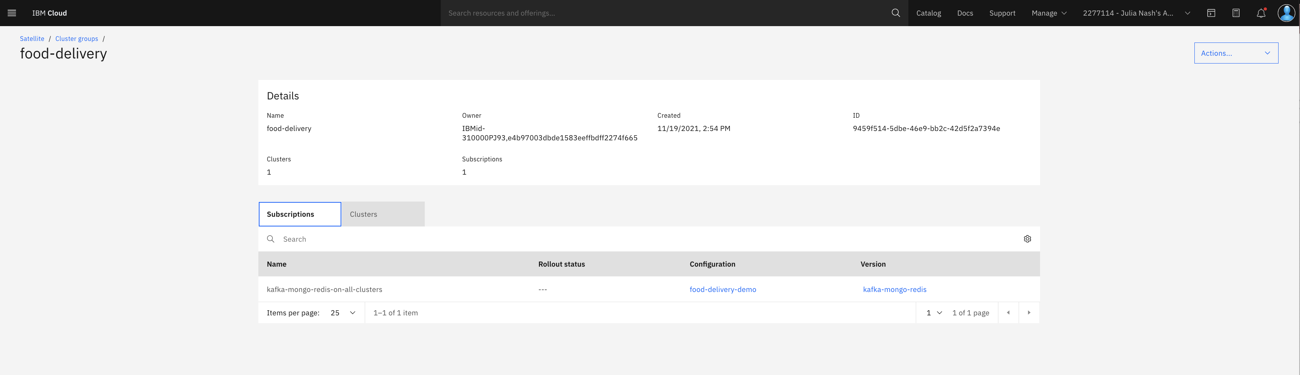The width and height of the screenshot is (1300, 375).
Task: Click the Configuration column header
Action: click(712, 264)
